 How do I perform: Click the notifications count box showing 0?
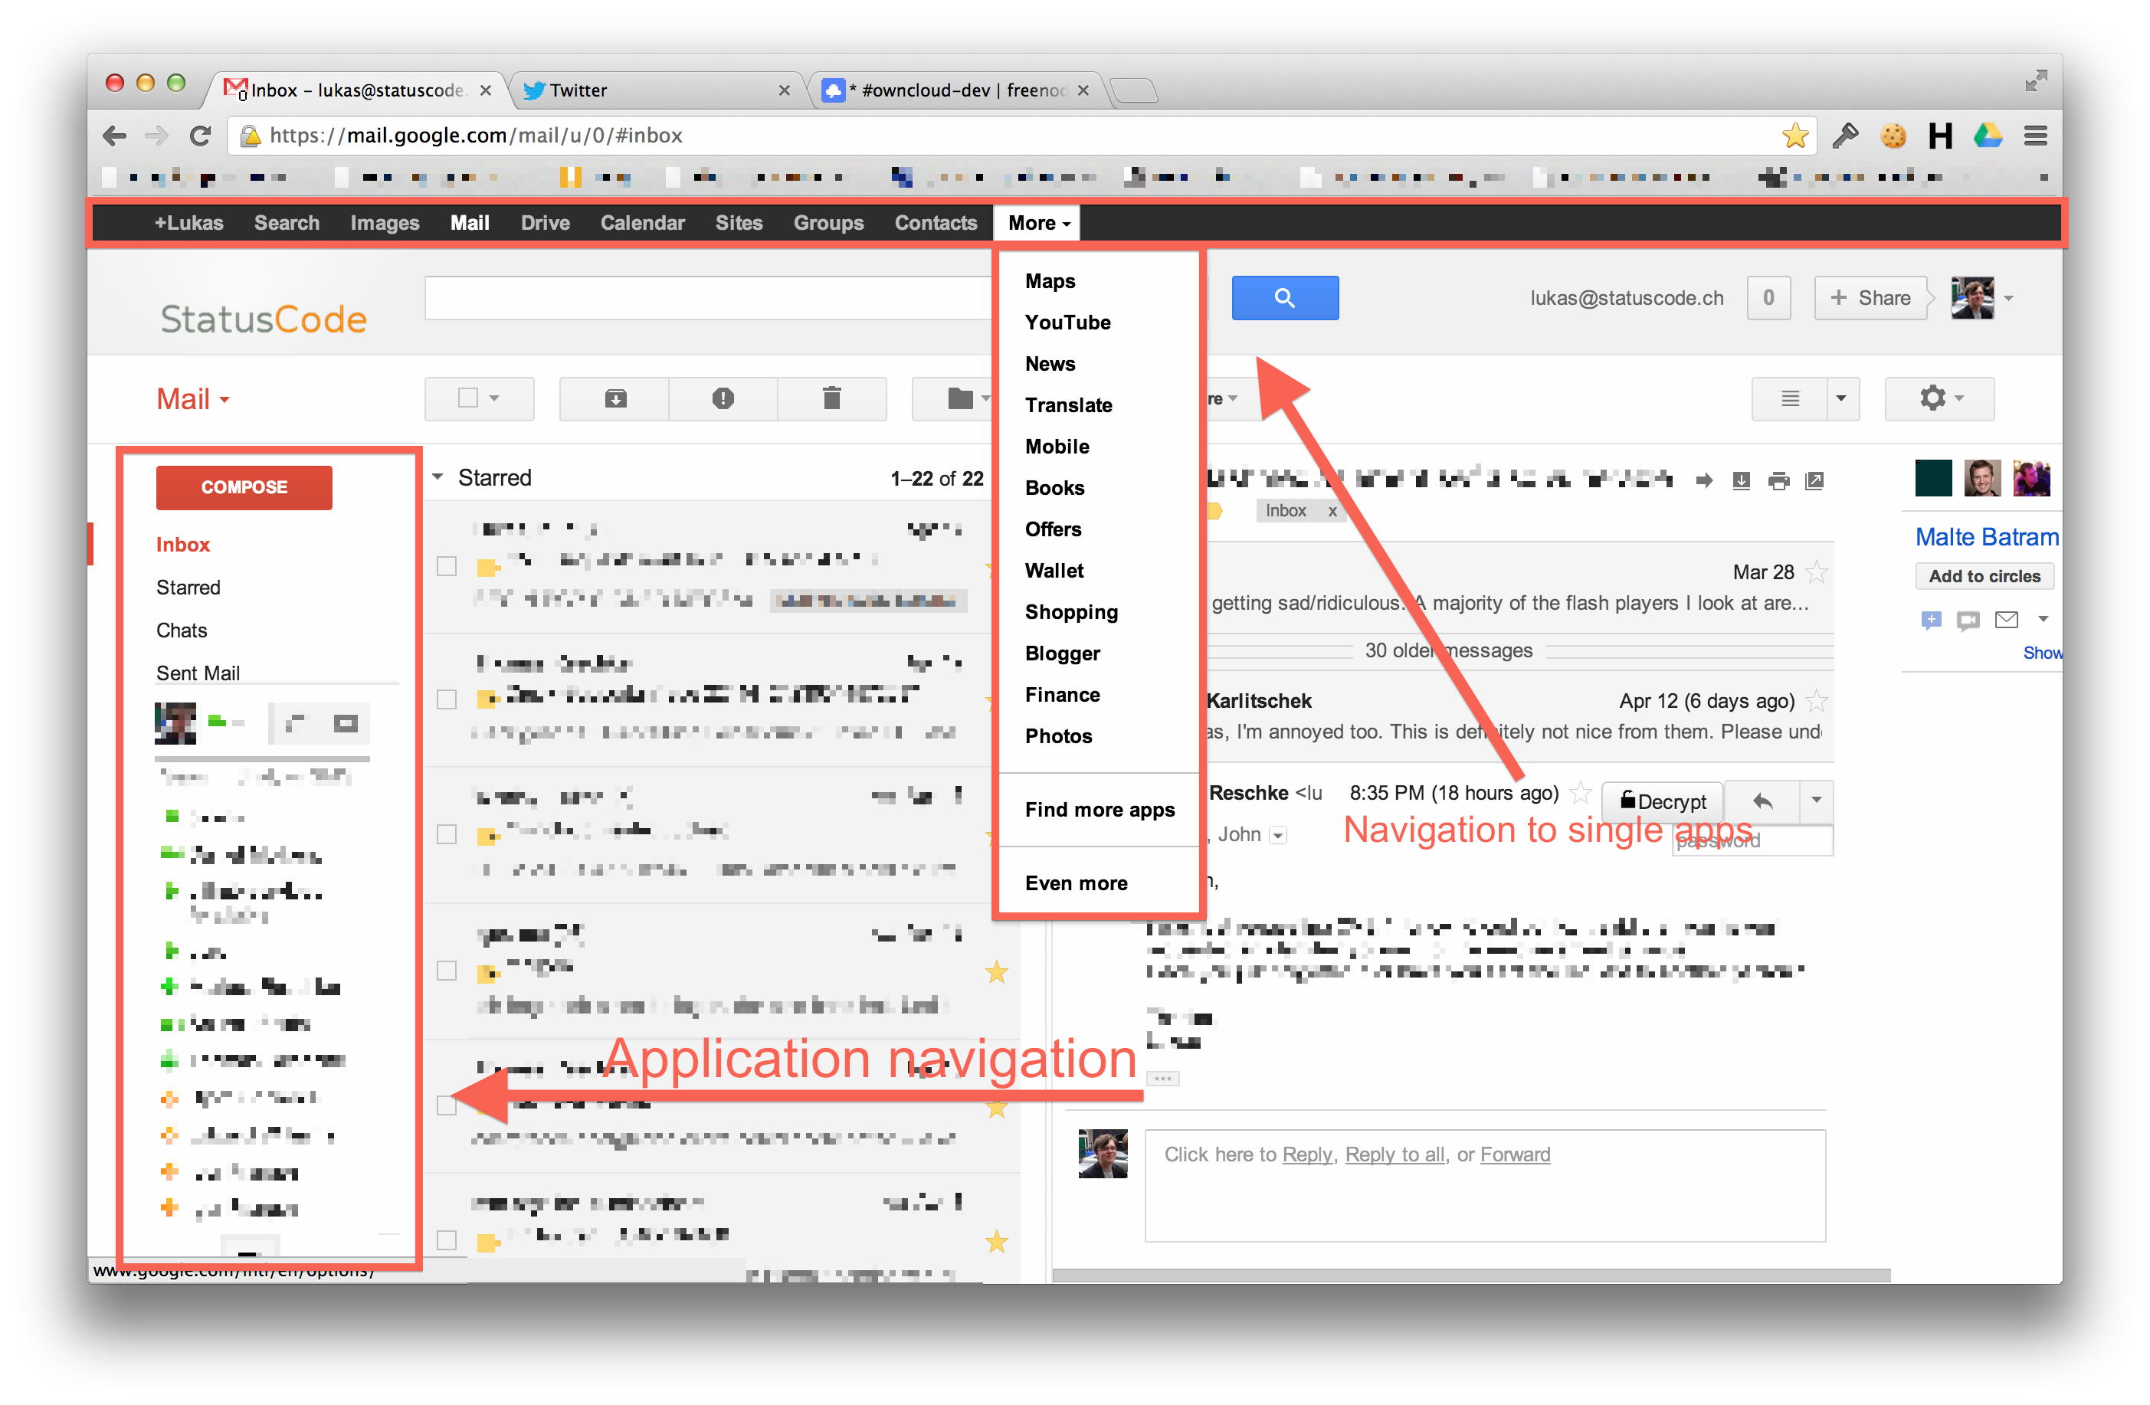(x=1768, y=298)
